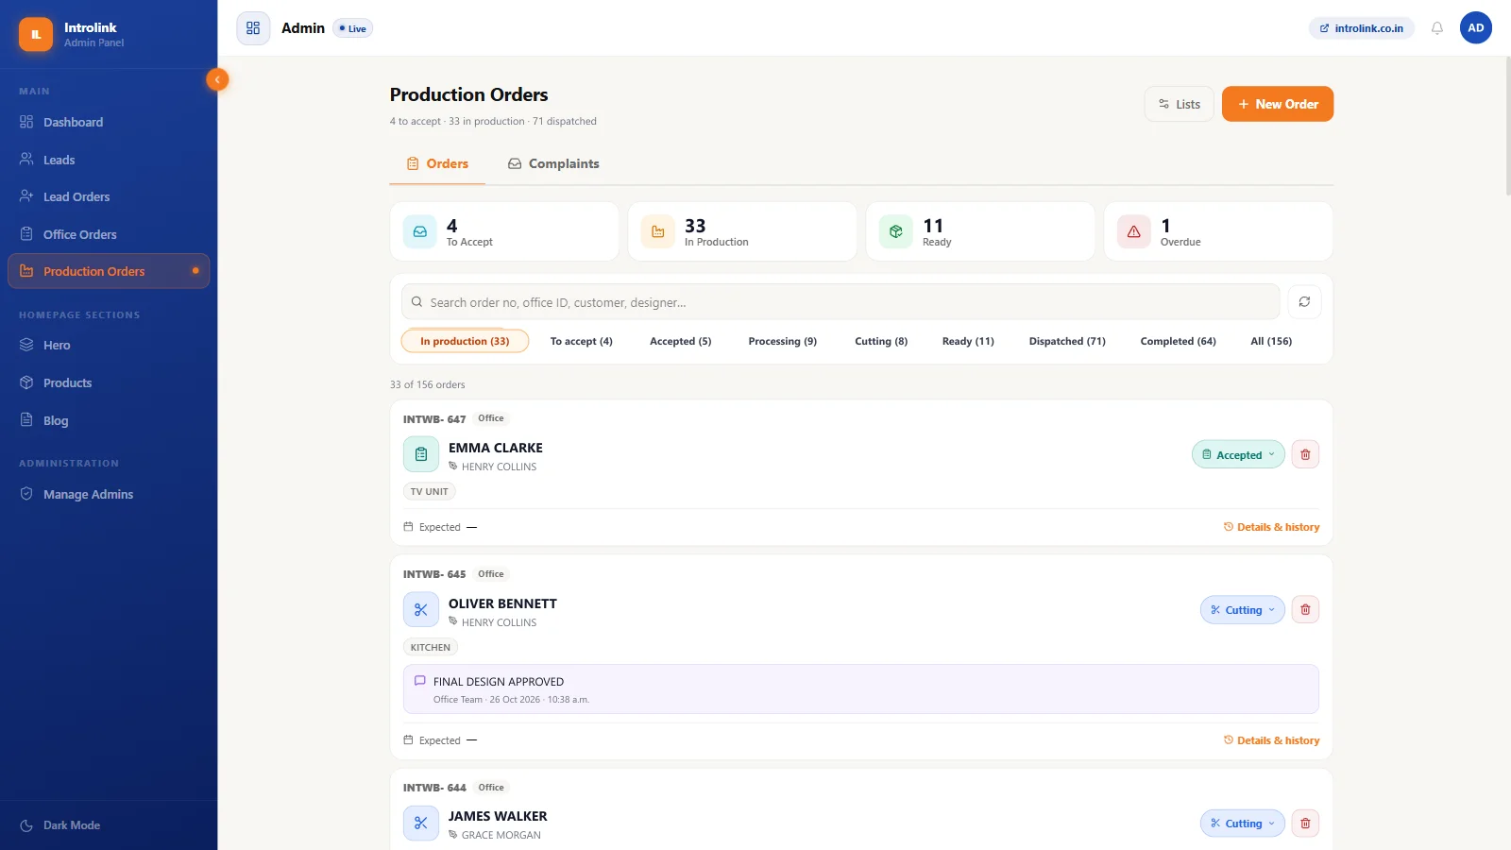The width and height of the screenshot is (1511, 850).
Task: Click the Office tag on INTWB-644
Action: [x=491, y=788]
